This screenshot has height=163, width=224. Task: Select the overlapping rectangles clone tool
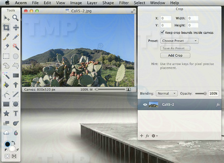pos(6,123)
